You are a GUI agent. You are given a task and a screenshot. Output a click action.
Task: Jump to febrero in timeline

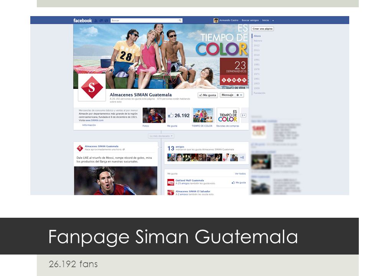coord(258,41)
